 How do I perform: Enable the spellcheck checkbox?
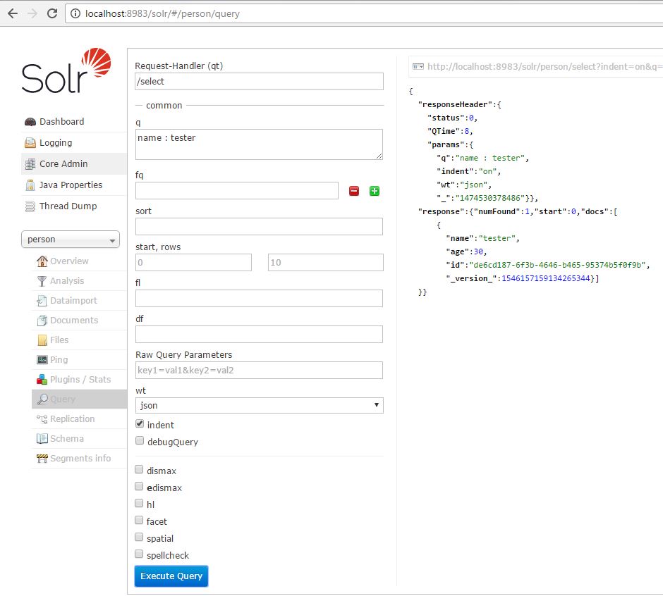coord(139,554)
